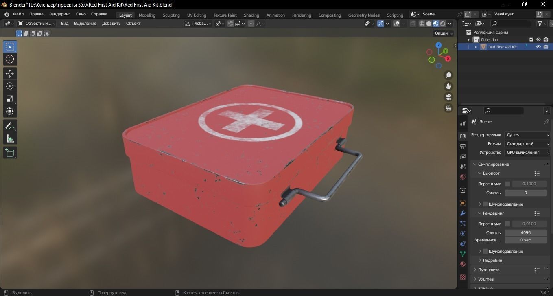Open the Modifiers properties tab

[x=463, y=213]
